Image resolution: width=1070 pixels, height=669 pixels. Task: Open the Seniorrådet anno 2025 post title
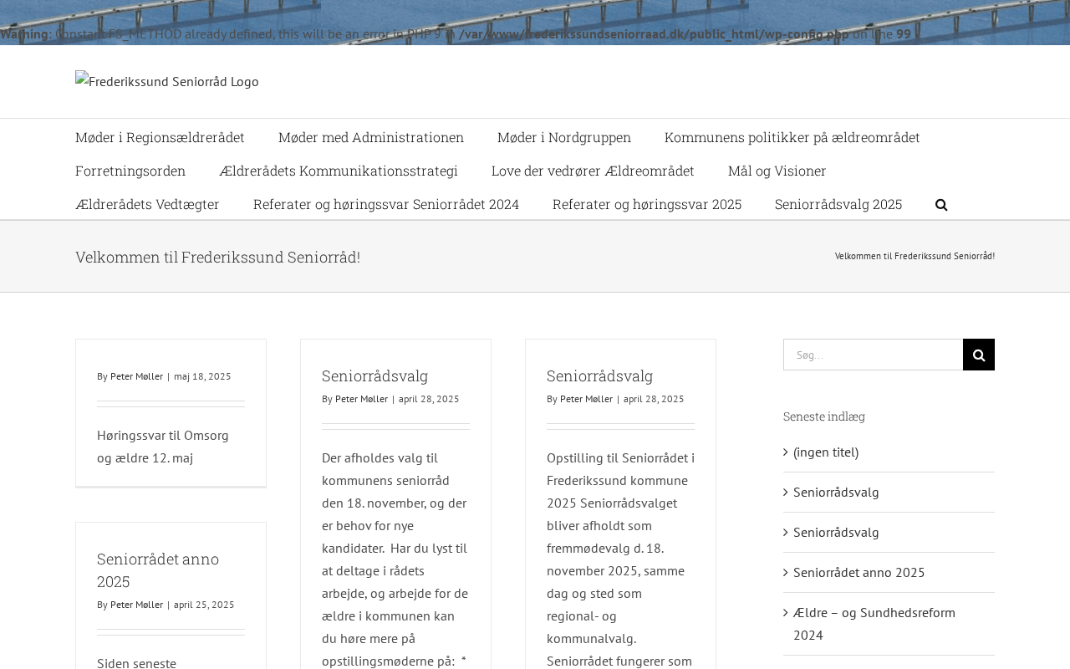[x=158, y=569]
